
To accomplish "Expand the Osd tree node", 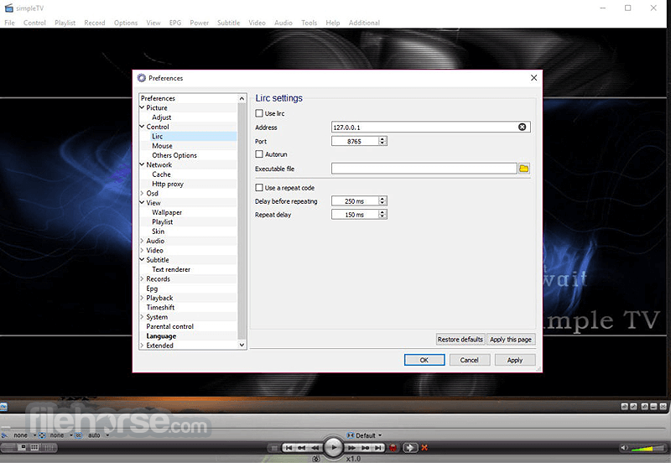I will (x=142, y=194).
